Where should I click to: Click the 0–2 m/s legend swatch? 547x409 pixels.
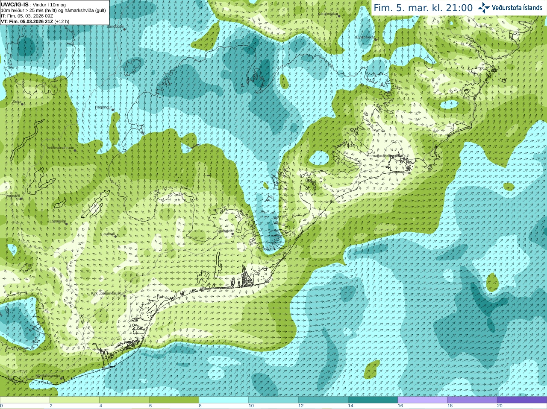[25, 400]
